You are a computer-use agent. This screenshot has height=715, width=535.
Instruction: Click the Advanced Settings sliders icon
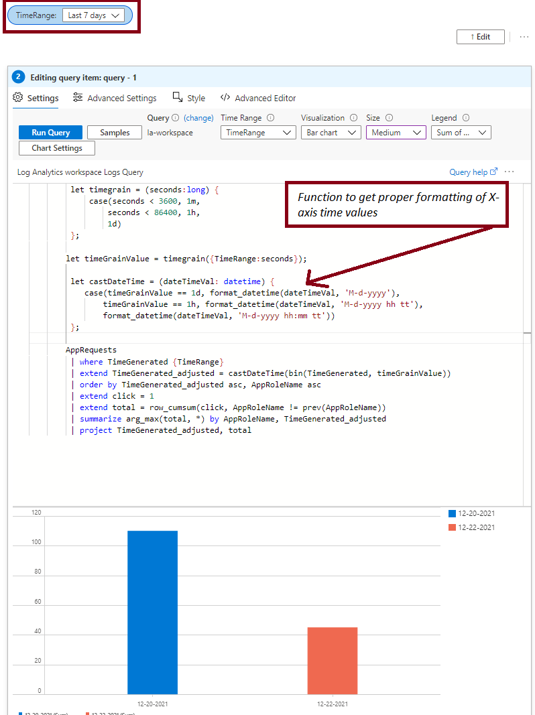(x=78, y=98)
